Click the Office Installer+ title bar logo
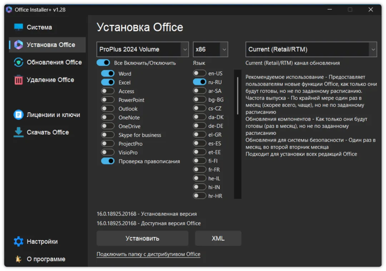 tap(9, 10)
